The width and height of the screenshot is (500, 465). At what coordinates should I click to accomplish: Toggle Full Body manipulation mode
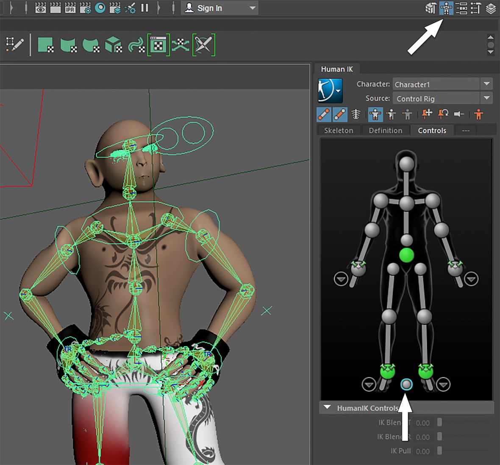tap(375, 114)
